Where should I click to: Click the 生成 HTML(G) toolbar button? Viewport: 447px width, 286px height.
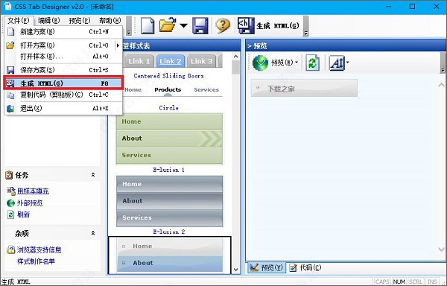click(x=268, y=26)
